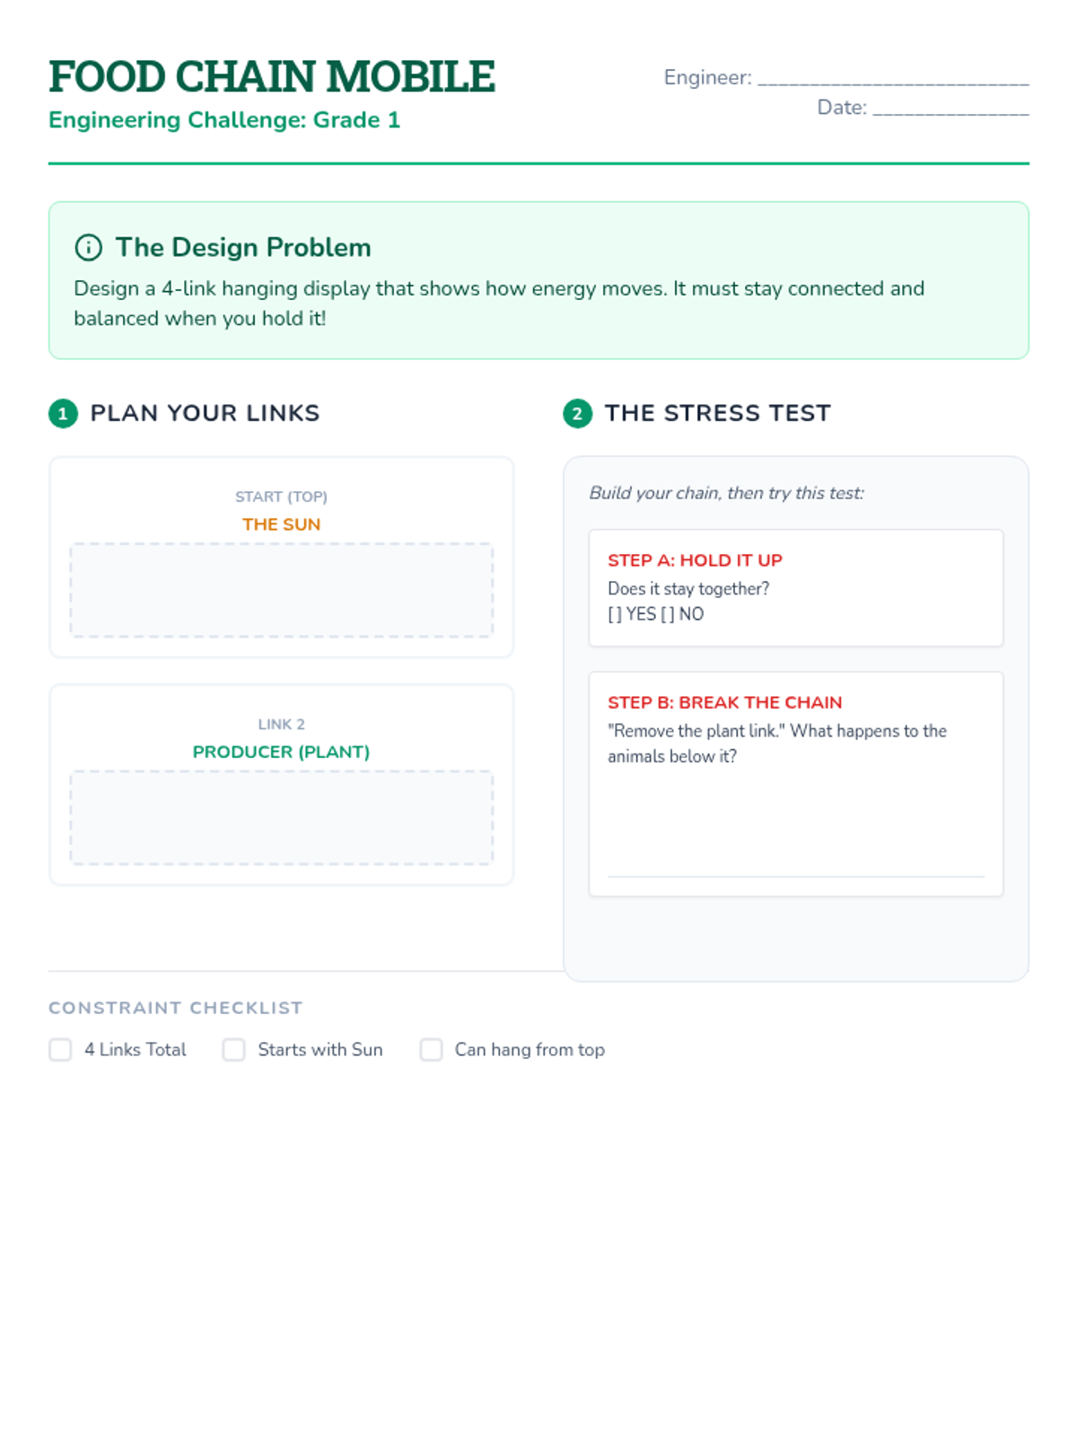Click the Engineering Challenge: Grade 1 subtitle

[x=224, y=120]
